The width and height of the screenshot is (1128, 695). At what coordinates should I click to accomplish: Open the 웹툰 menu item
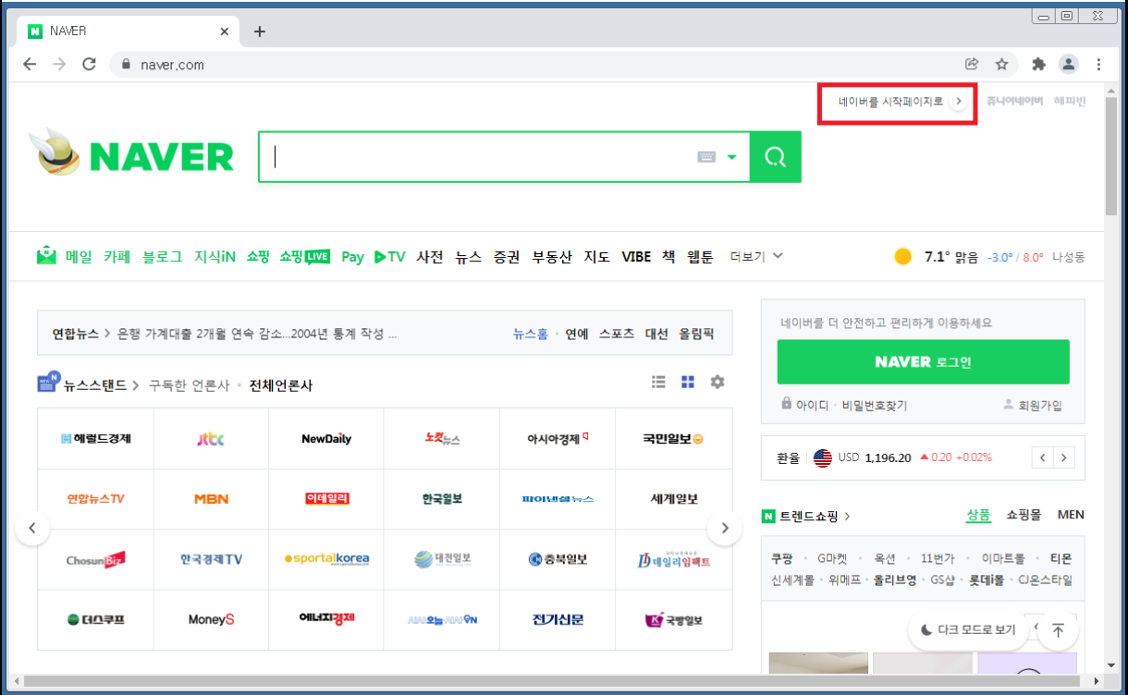tap(700, 257)
